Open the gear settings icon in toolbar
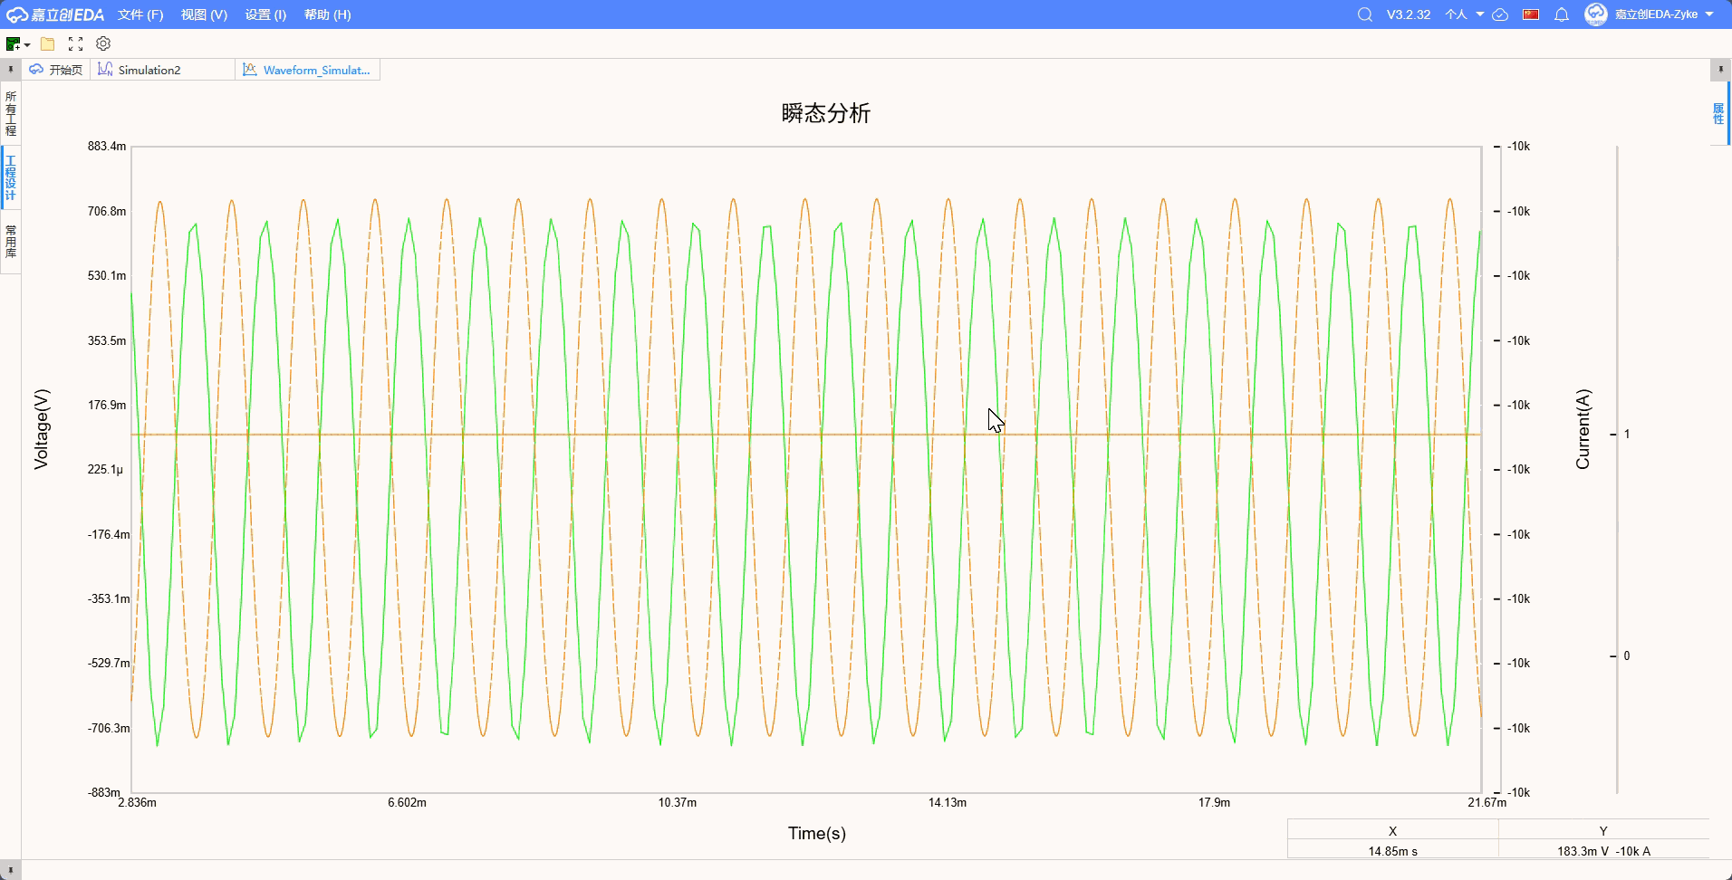This screenshot has height=880, width=1732. tap(103, 43)
